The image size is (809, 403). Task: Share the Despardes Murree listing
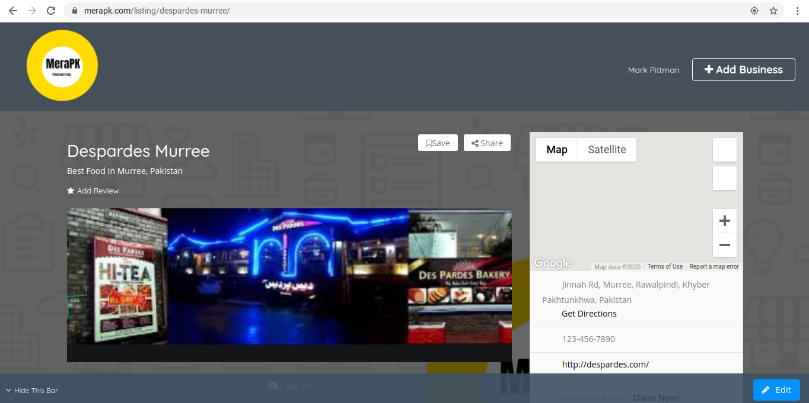[x=487, y=143]
